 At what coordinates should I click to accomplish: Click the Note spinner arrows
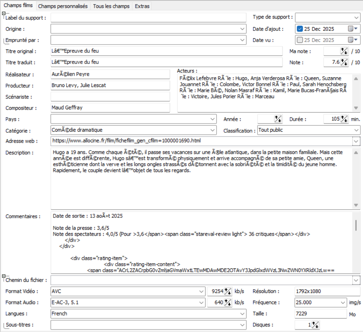click(x=344, y=62)
